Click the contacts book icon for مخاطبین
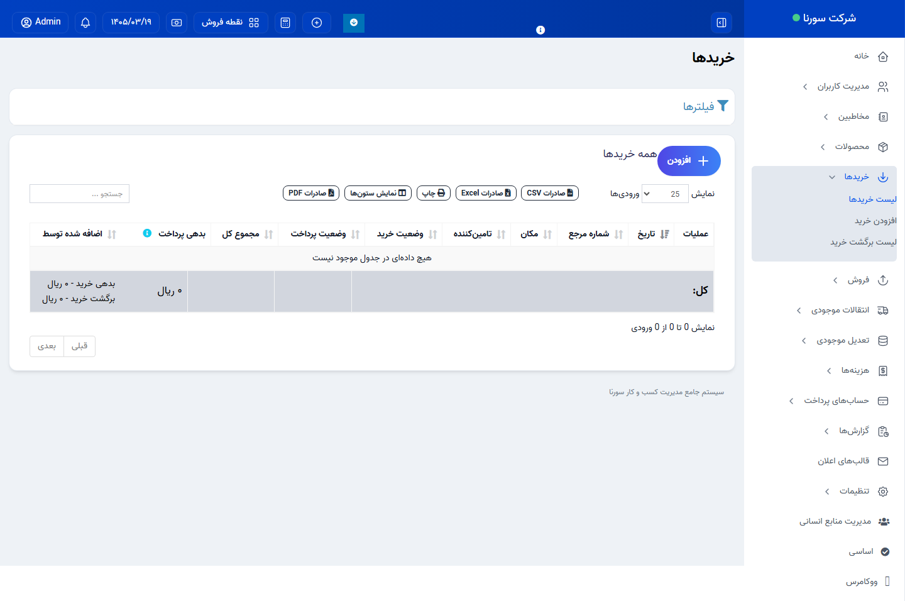905x601 pixels. [883, 117]
